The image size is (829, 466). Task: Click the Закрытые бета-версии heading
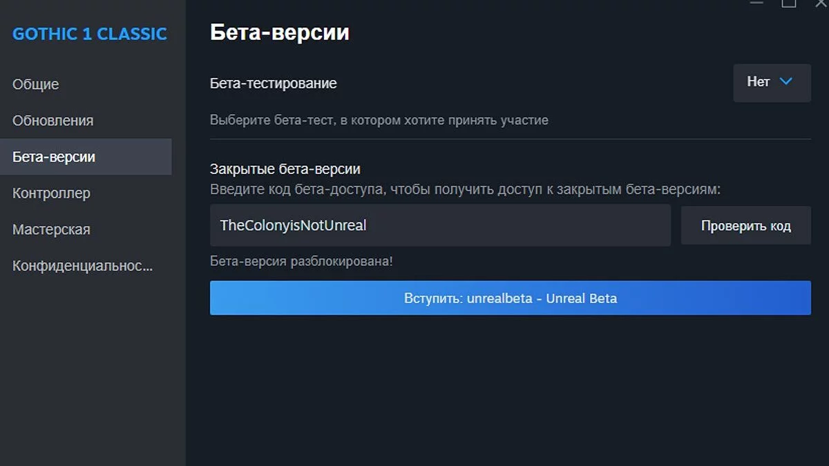(x=285, y=169)
